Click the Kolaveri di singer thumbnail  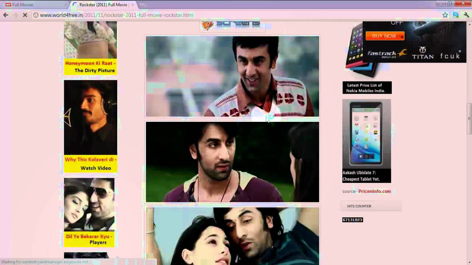[90, 117]
